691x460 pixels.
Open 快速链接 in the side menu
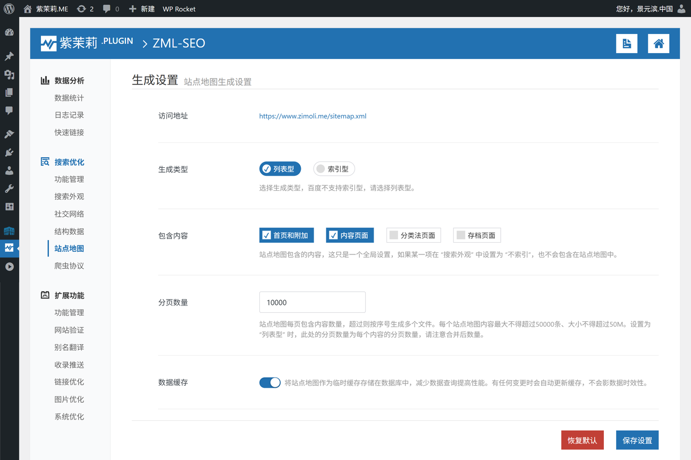click(69, 132)
